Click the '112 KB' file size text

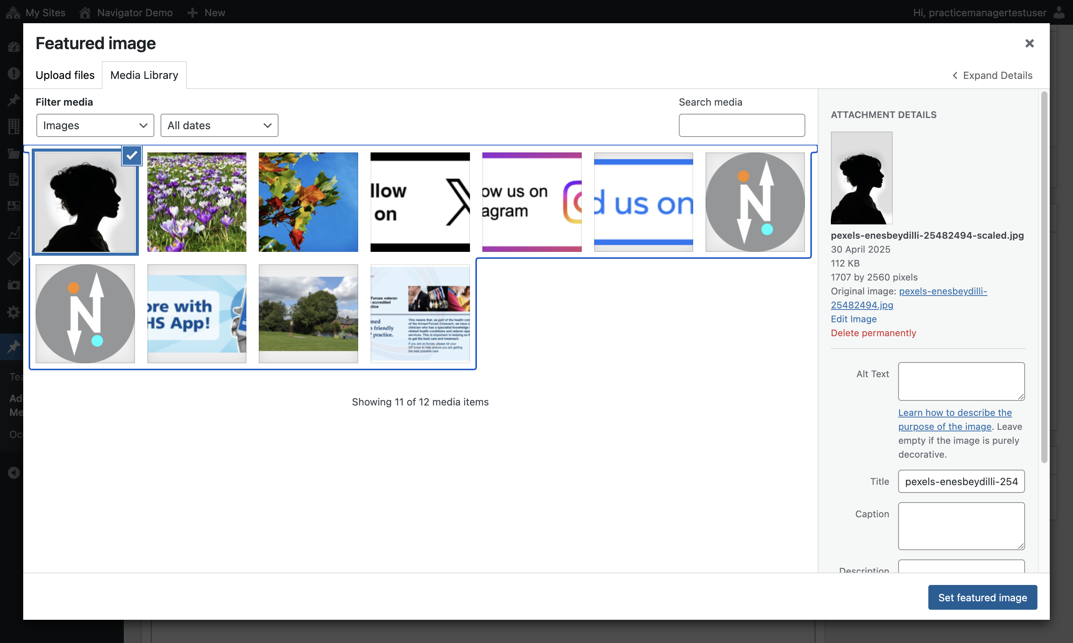point(845,263)
